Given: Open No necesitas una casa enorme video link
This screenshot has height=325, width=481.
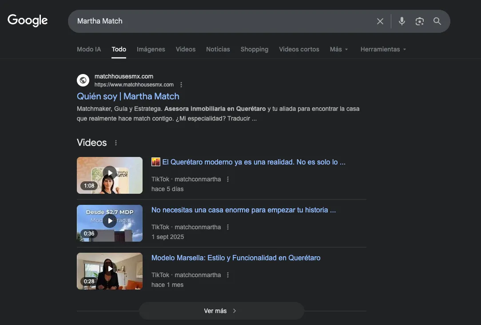Looking at the screenshot, I should point(243,210).
